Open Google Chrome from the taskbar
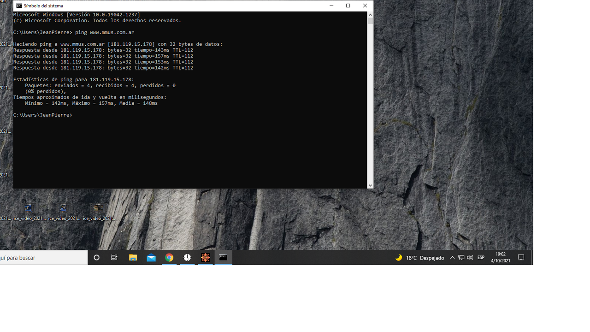Image resolution: width=590 pixels, height=332 pixels. coord(169,258)
